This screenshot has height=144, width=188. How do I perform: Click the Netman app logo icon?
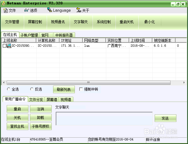[4, 3]
